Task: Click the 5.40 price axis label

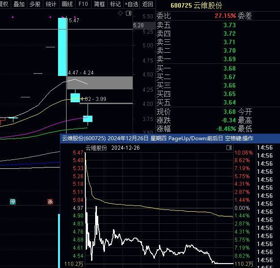Action: [78, 160]
